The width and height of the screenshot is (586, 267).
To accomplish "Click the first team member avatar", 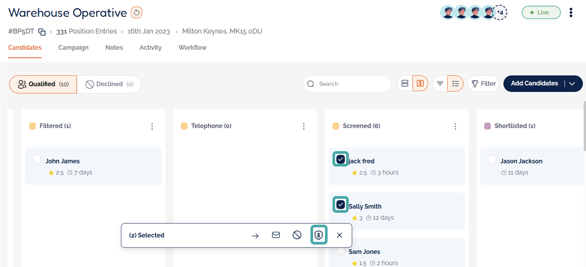I will pyautogui.click(x=448, y=12).
